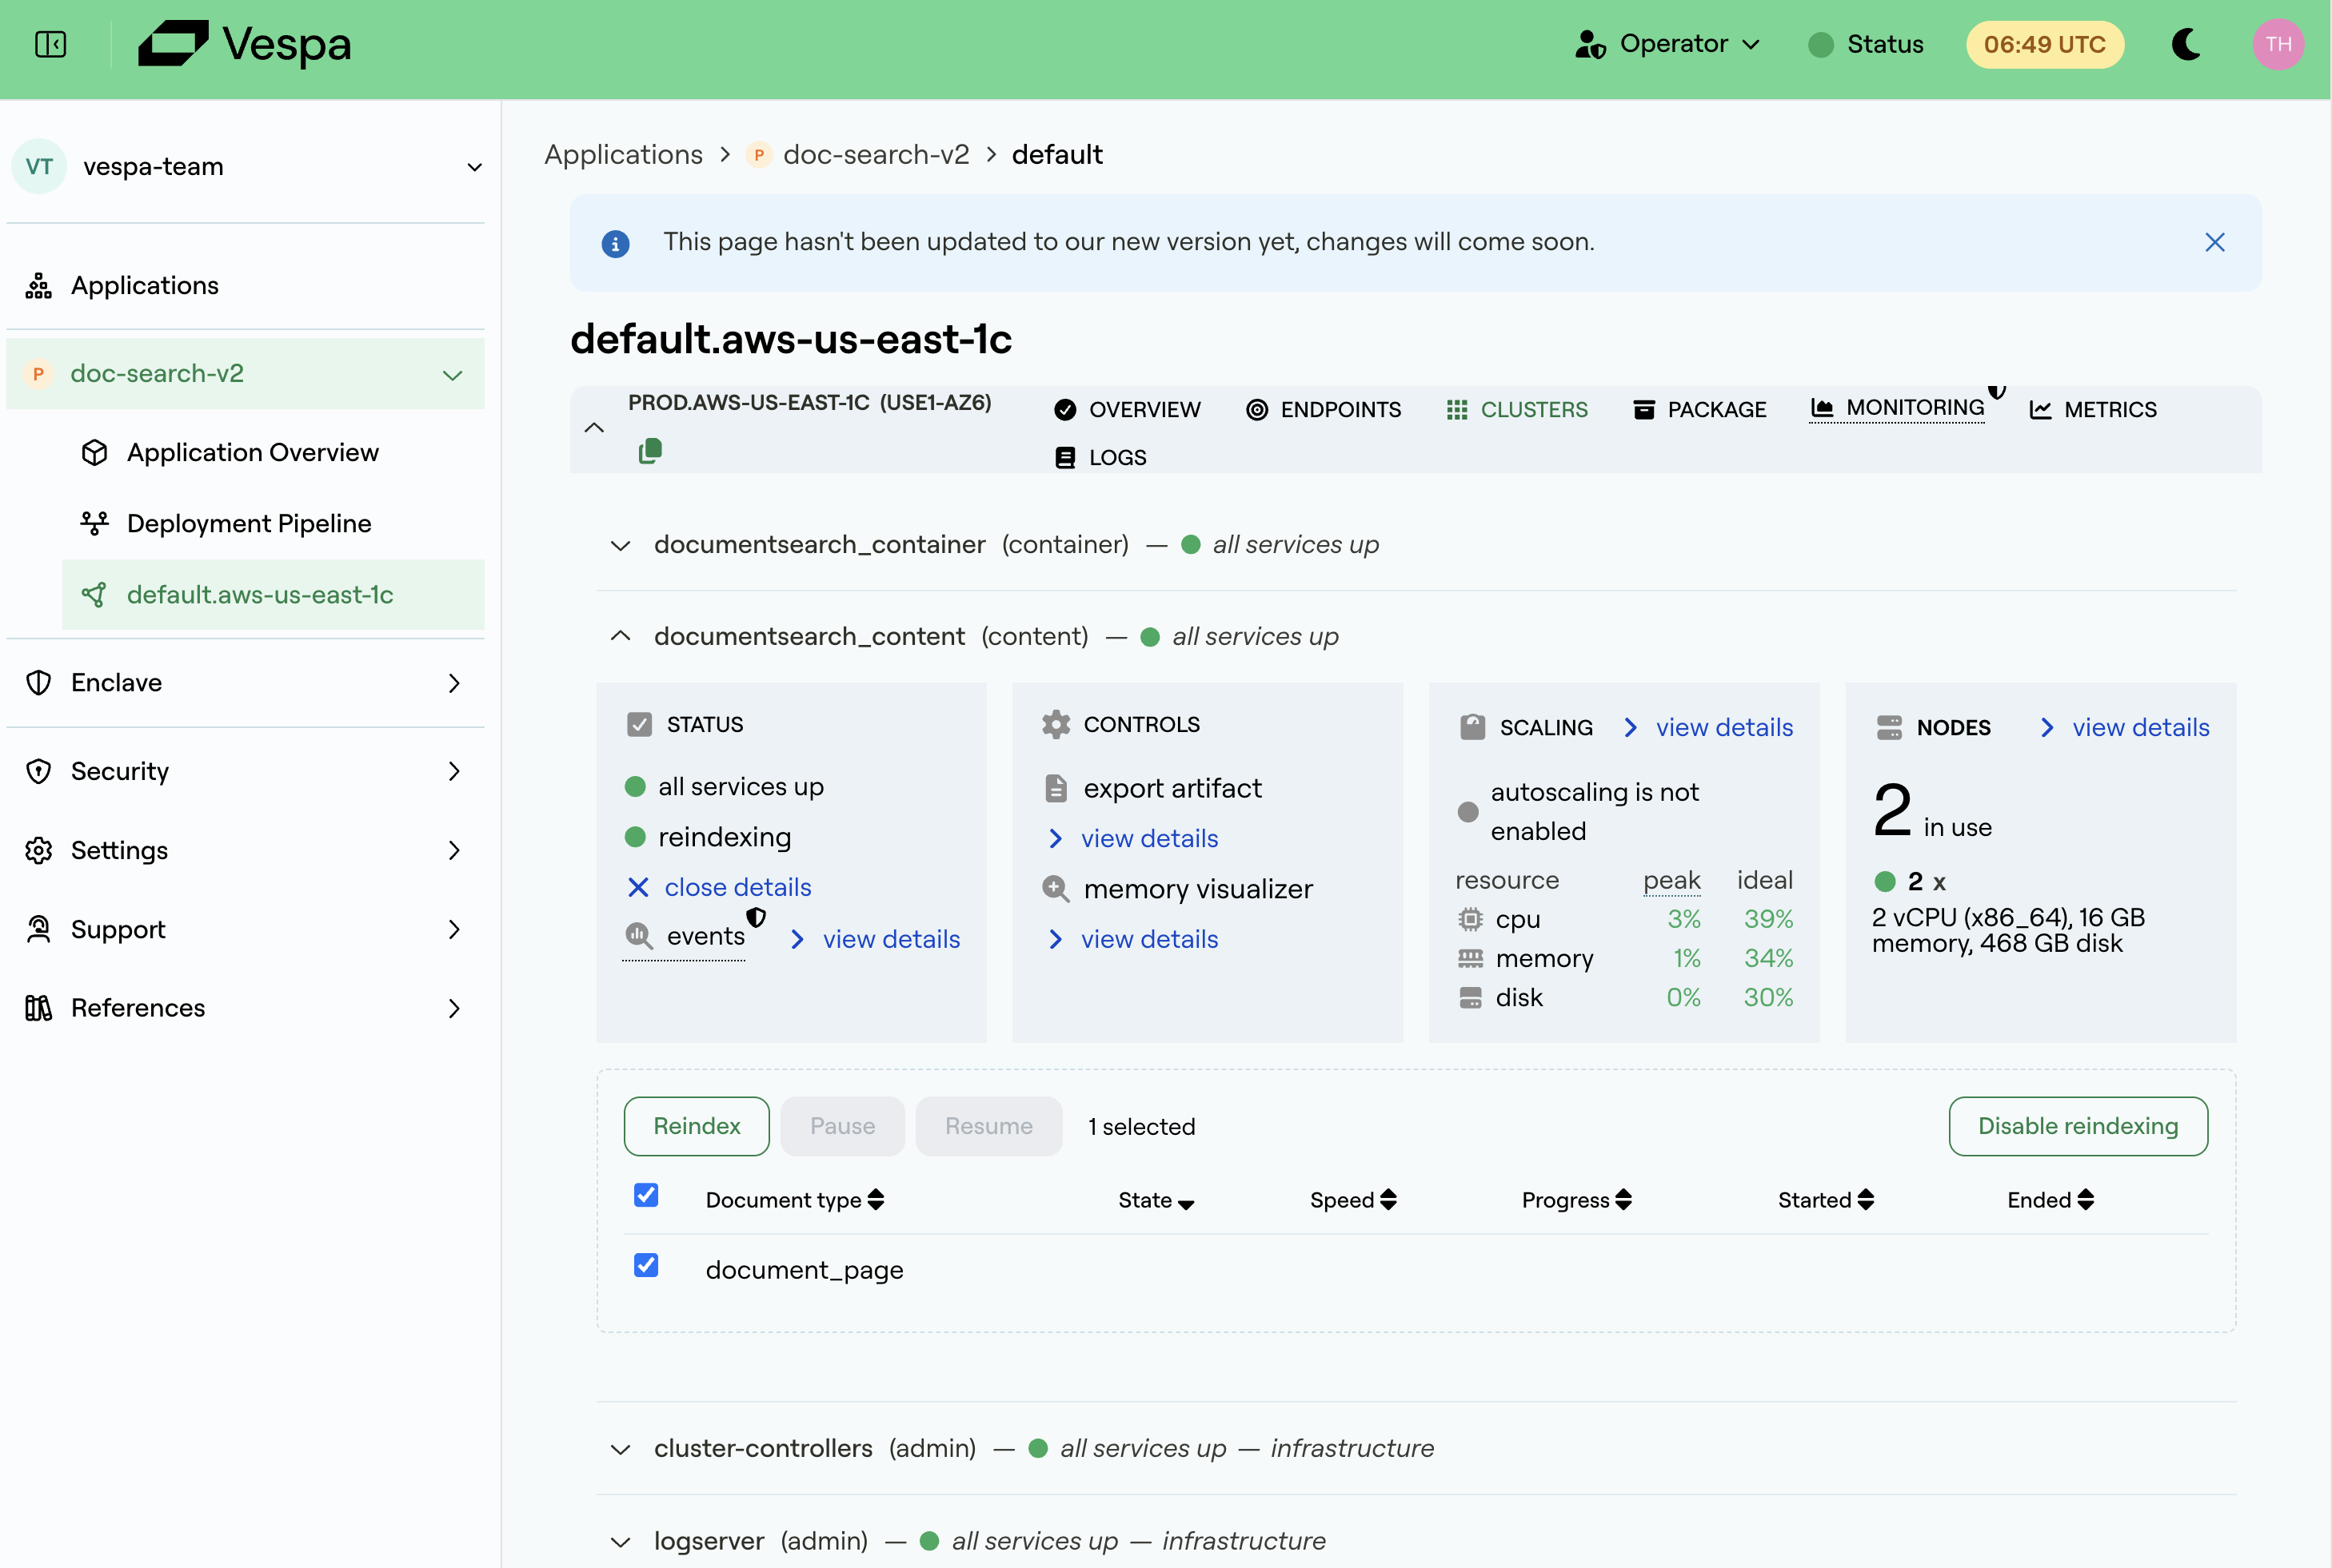Expand the documentsearch_container cluster
Screen dimensions: 2332x1568
(621, 545)
